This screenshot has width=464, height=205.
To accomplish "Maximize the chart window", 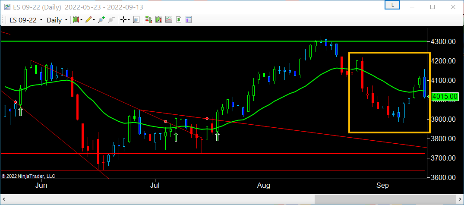I will pos(432,7).
